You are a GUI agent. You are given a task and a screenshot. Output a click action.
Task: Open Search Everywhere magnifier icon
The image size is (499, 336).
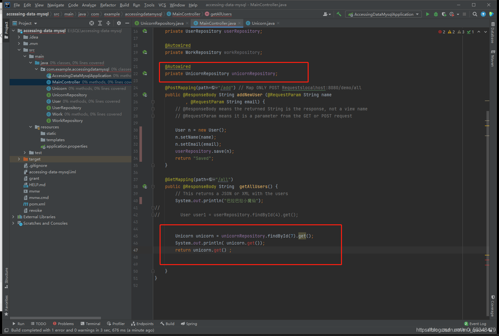point(475,14)
